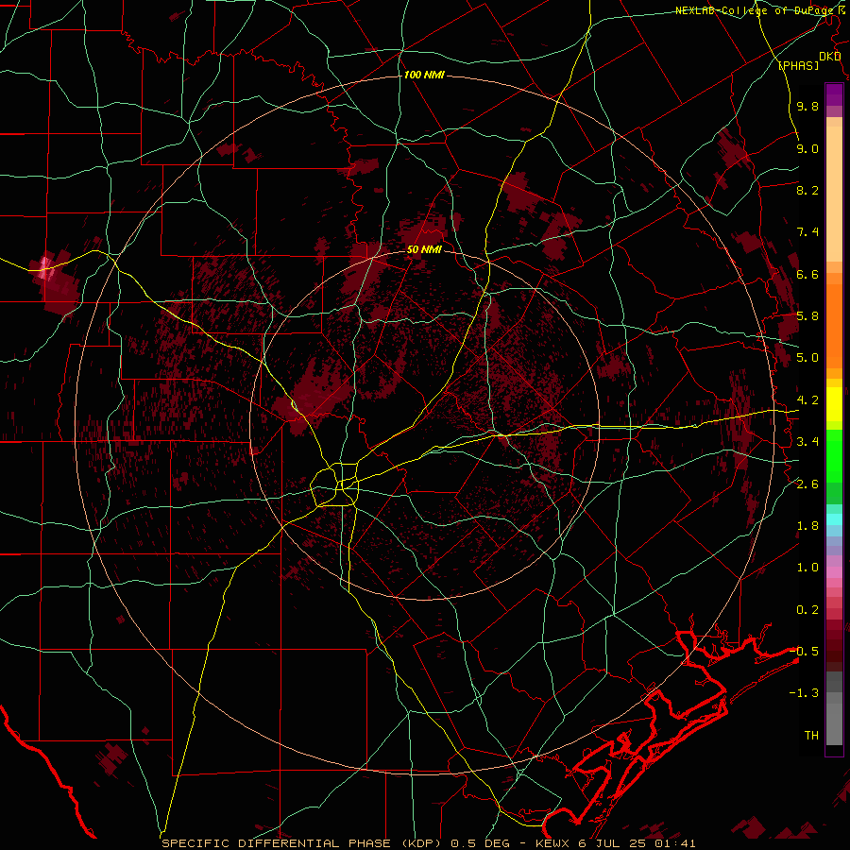Click the 9.0 value on the color scale
Viewport: 850px width, 850px height.
tap(807, 148)
